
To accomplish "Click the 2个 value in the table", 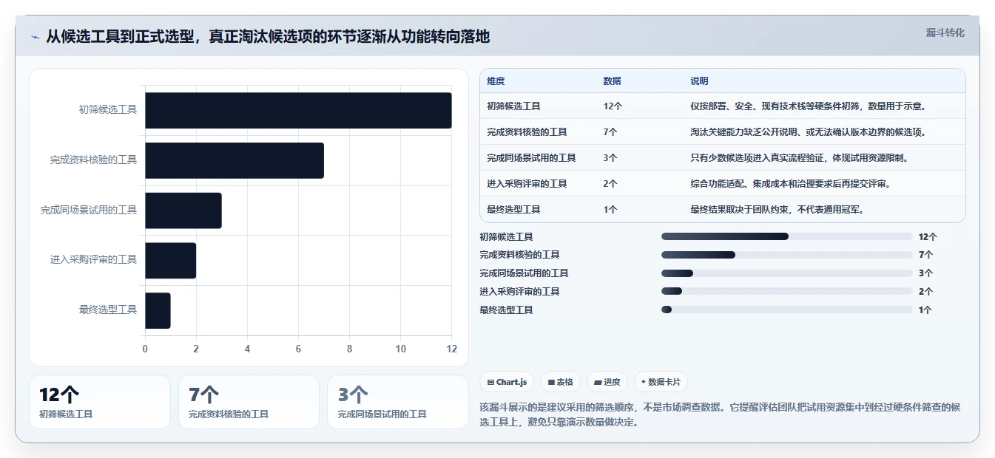I will (x=610, y=184).
